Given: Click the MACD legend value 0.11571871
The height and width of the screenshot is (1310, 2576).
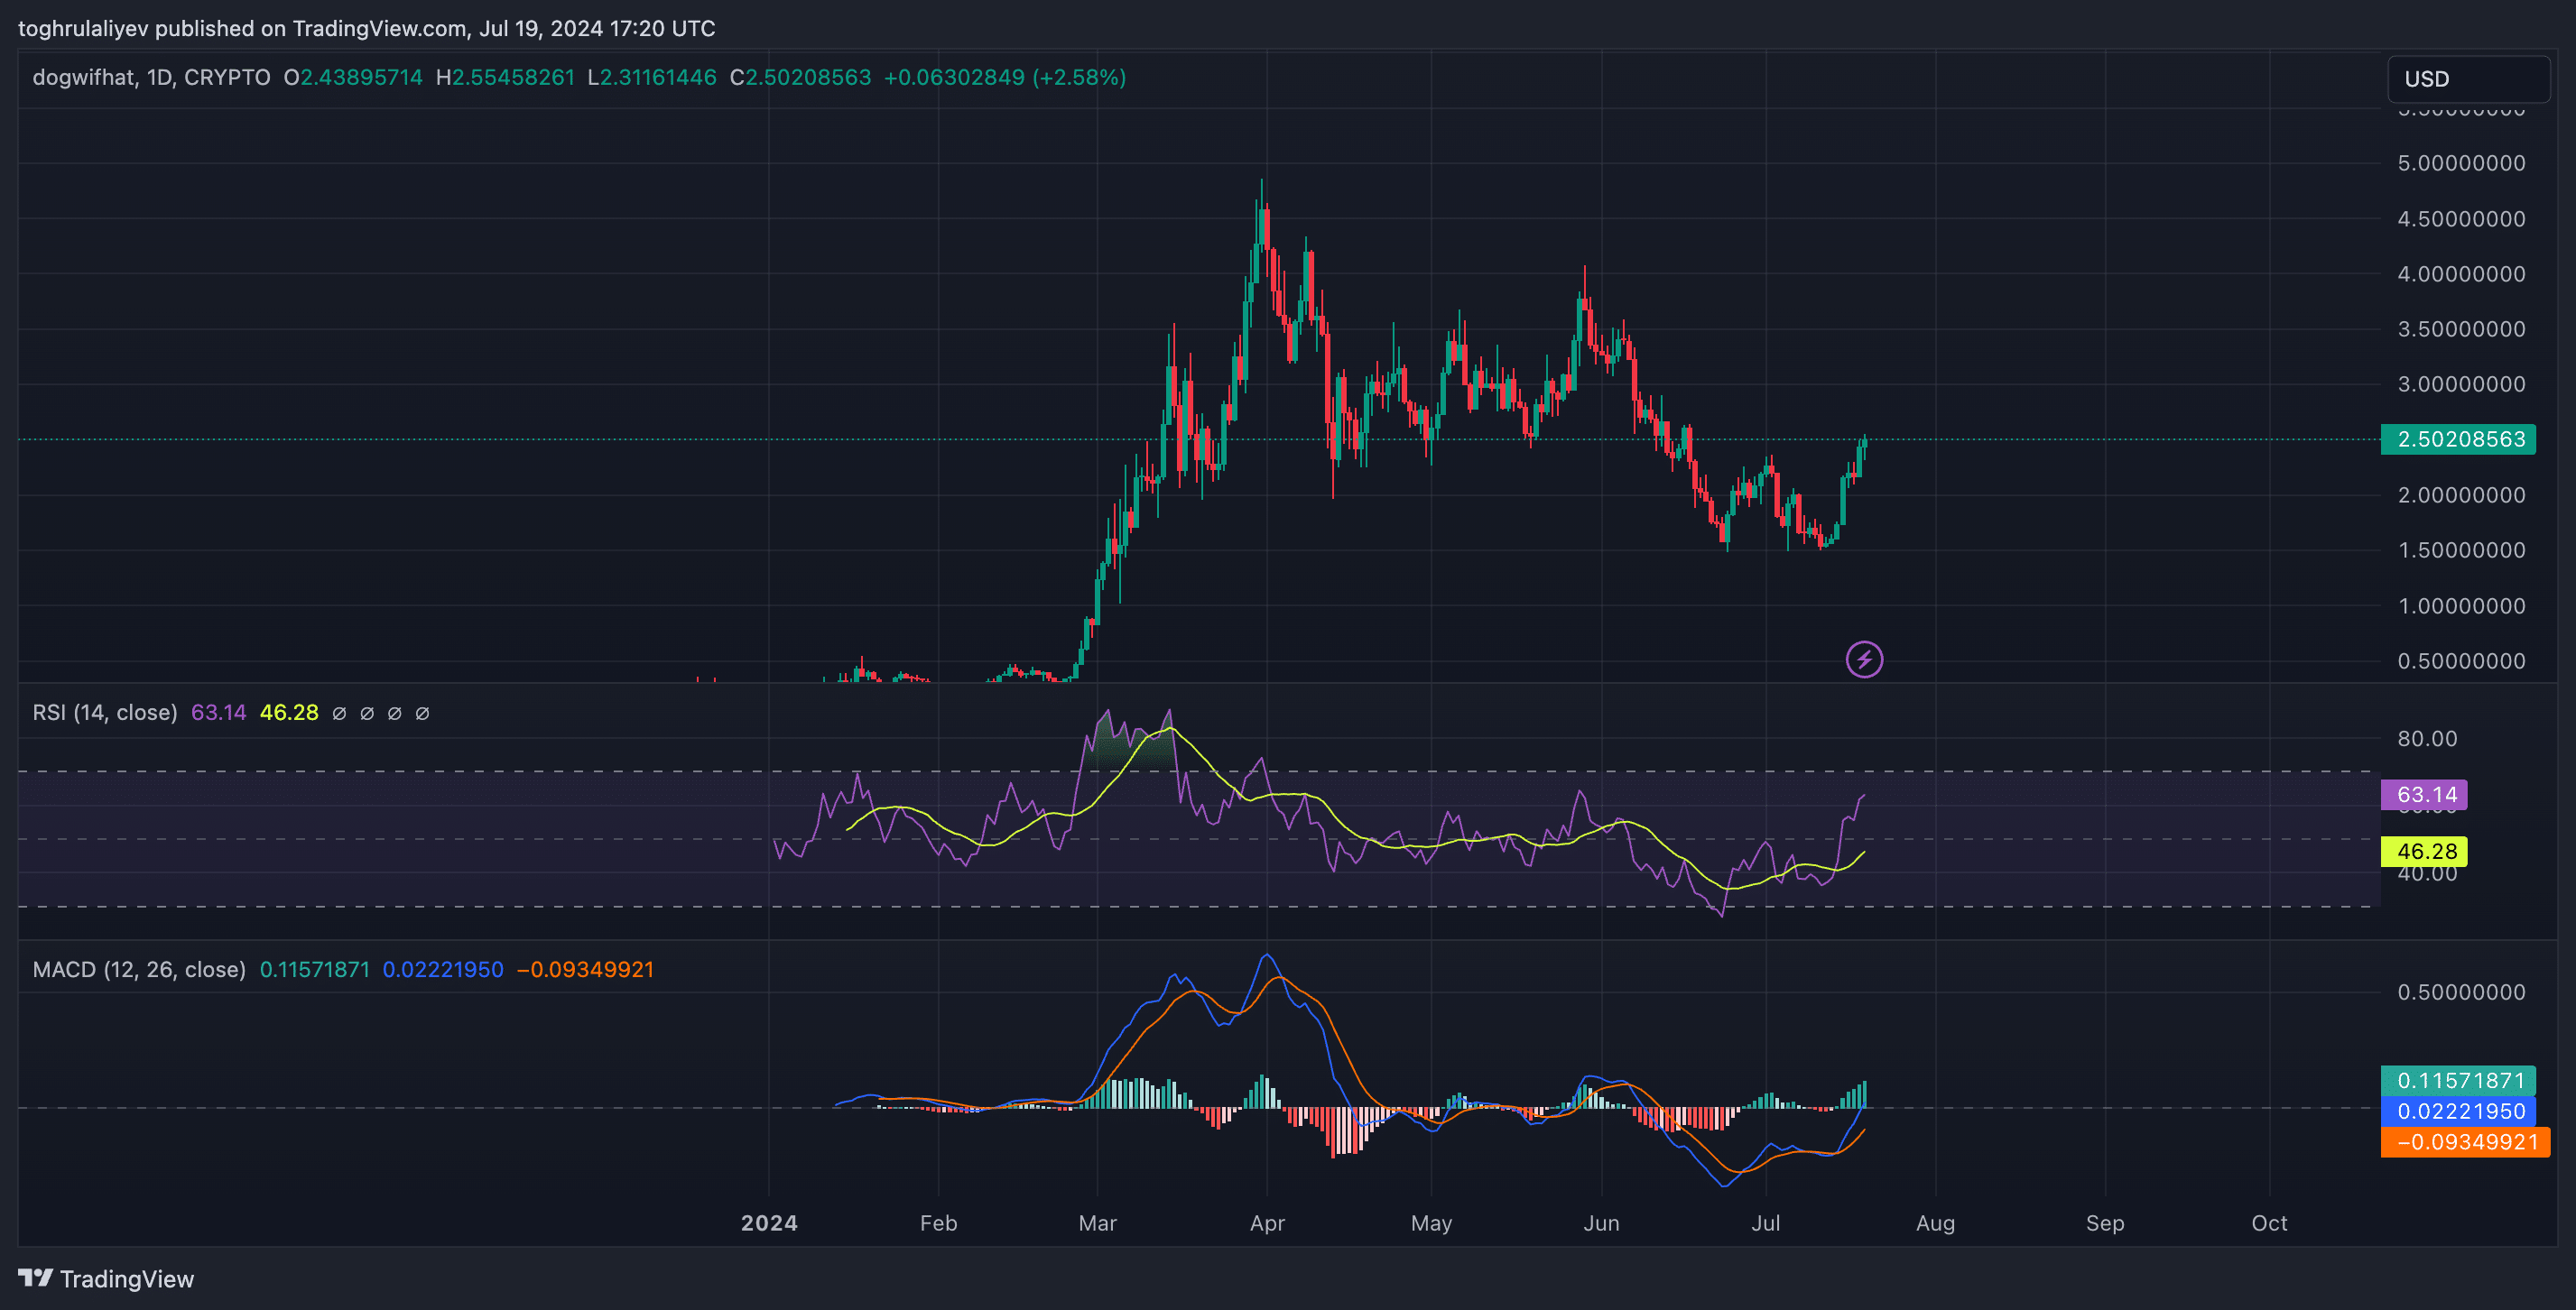Looking at the screenshot, I should click(x=314, y=969).
